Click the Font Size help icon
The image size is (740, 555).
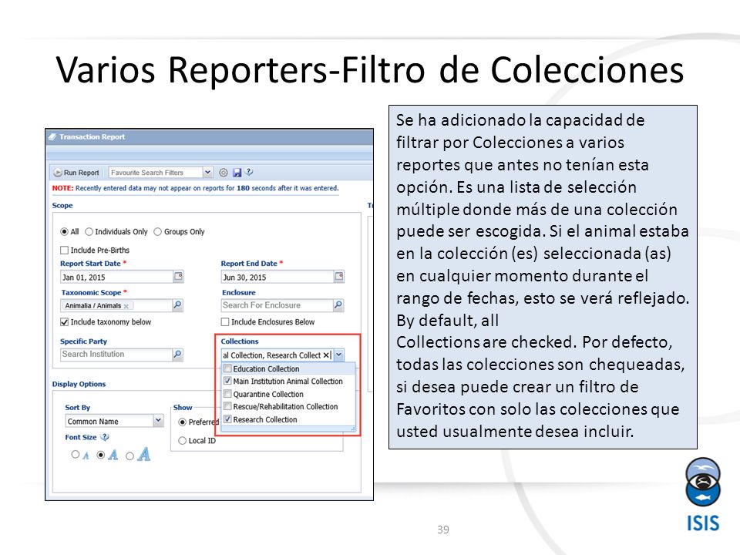coord(105,437)
